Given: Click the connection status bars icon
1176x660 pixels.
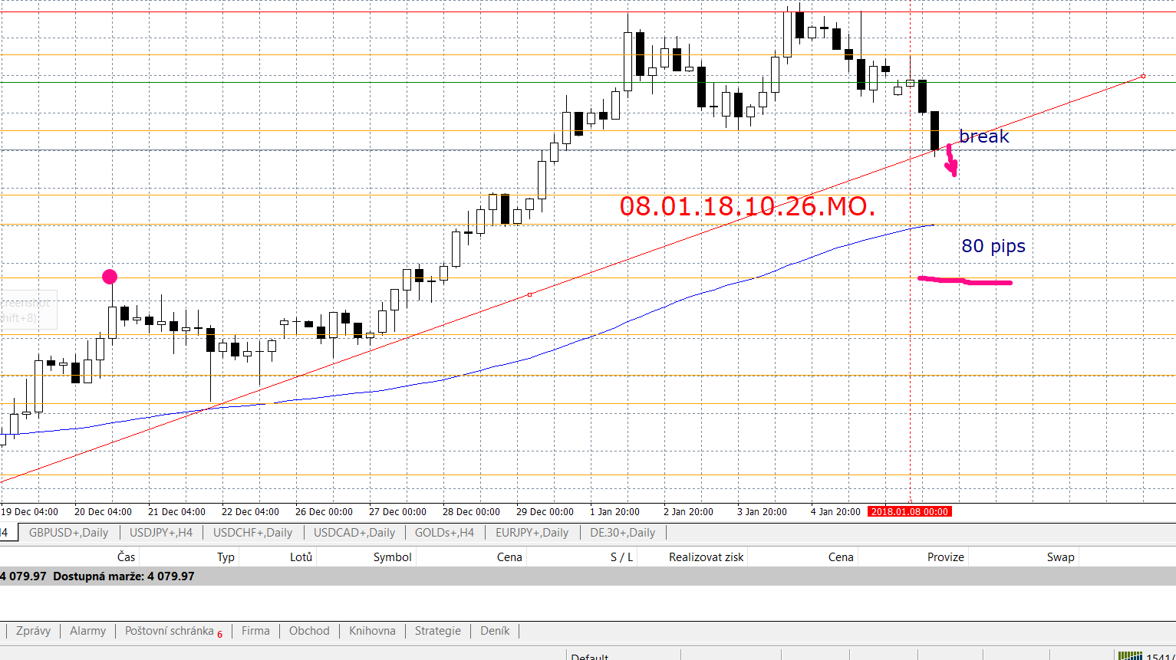Looking at the screenshot, I should (1129, 655).
